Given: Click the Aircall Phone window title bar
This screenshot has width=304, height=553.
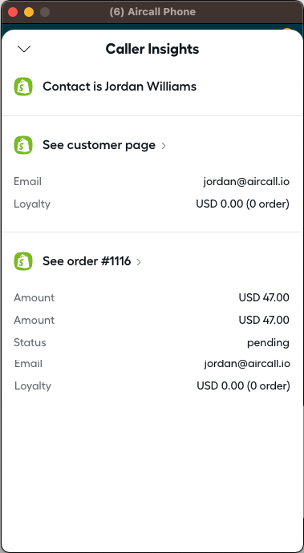Looking at the screenshot, I should point(152,12).
